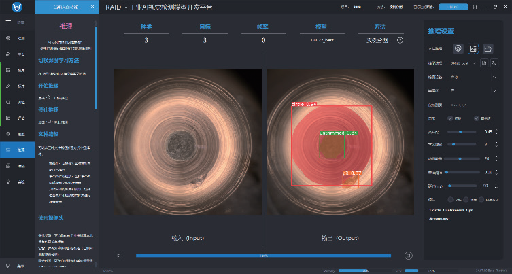
Task: Click the 推理设置 panel heading
Action: click(441, 31)
